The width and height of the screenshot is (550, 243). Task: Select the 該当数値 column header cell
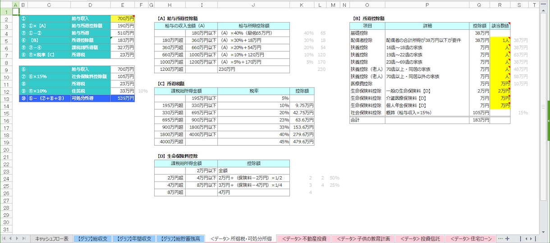point(500,26)
